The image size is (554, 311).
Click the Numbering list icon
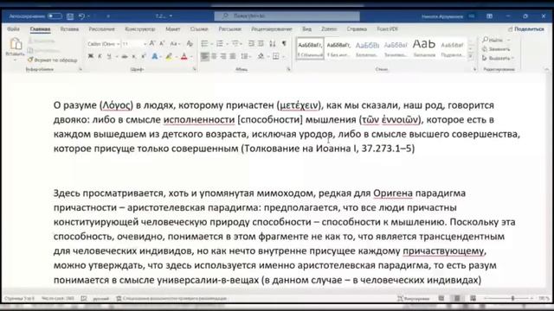(219, 44)
